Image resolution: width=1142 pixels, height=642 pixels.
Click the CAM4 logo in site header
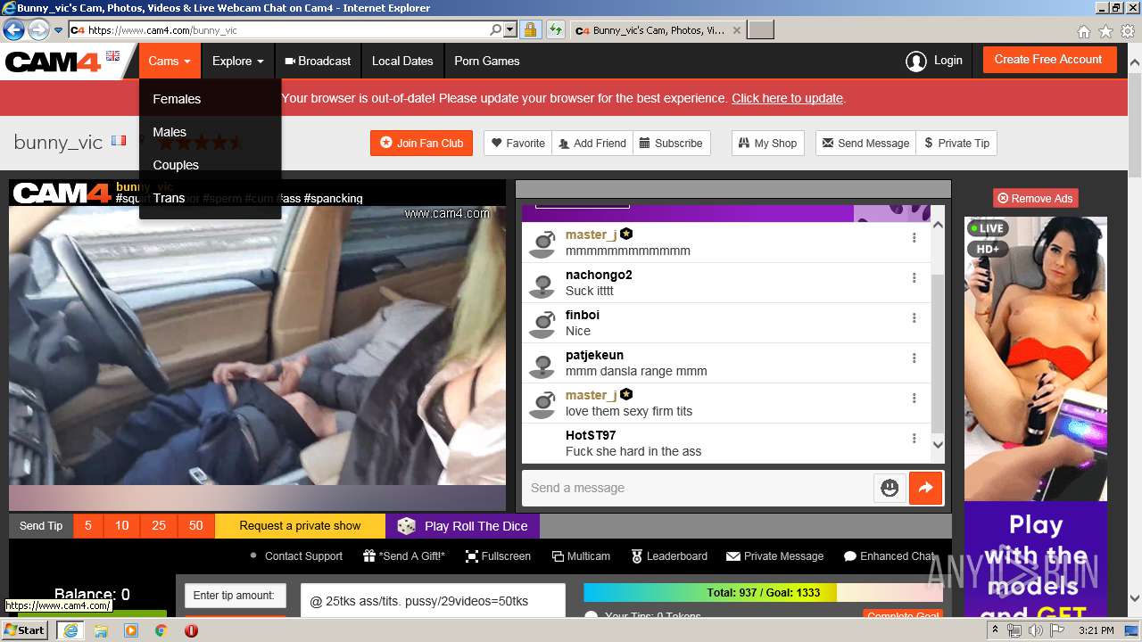pos(54,62)
